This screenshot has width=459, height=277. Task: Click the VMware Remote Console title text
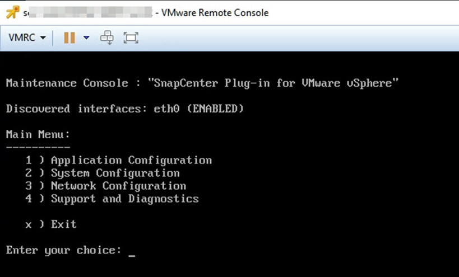coord(215,12)
